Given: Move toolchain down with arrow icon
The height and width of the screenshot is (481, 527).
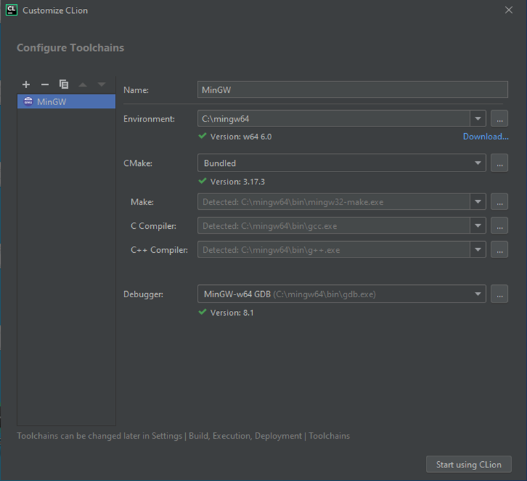Looking at the screenshot, I should coord(101,84).
